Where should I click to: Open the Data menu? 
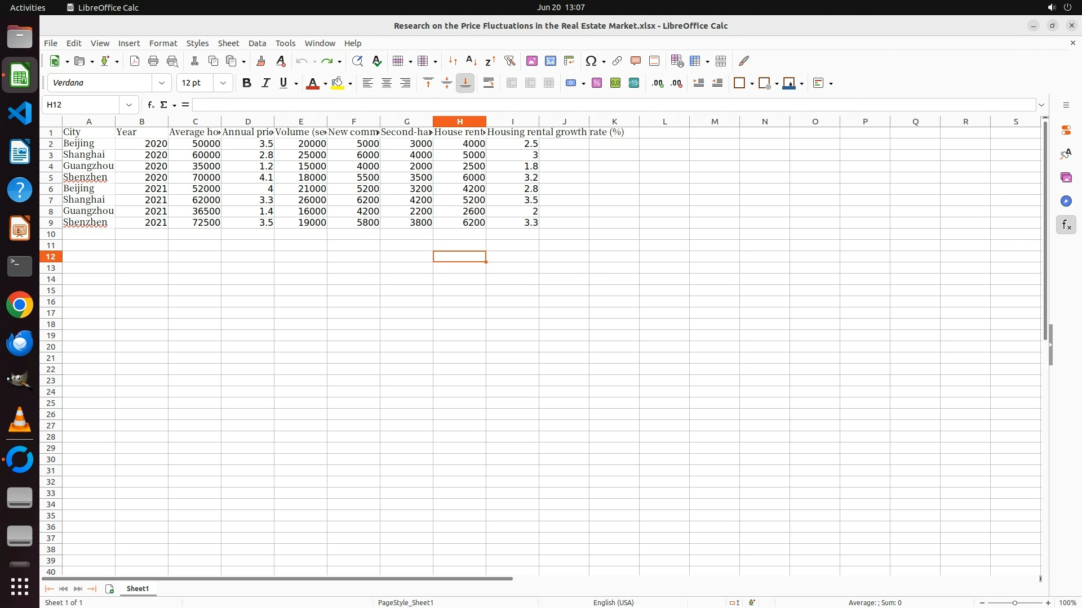[x=257, y=43]
